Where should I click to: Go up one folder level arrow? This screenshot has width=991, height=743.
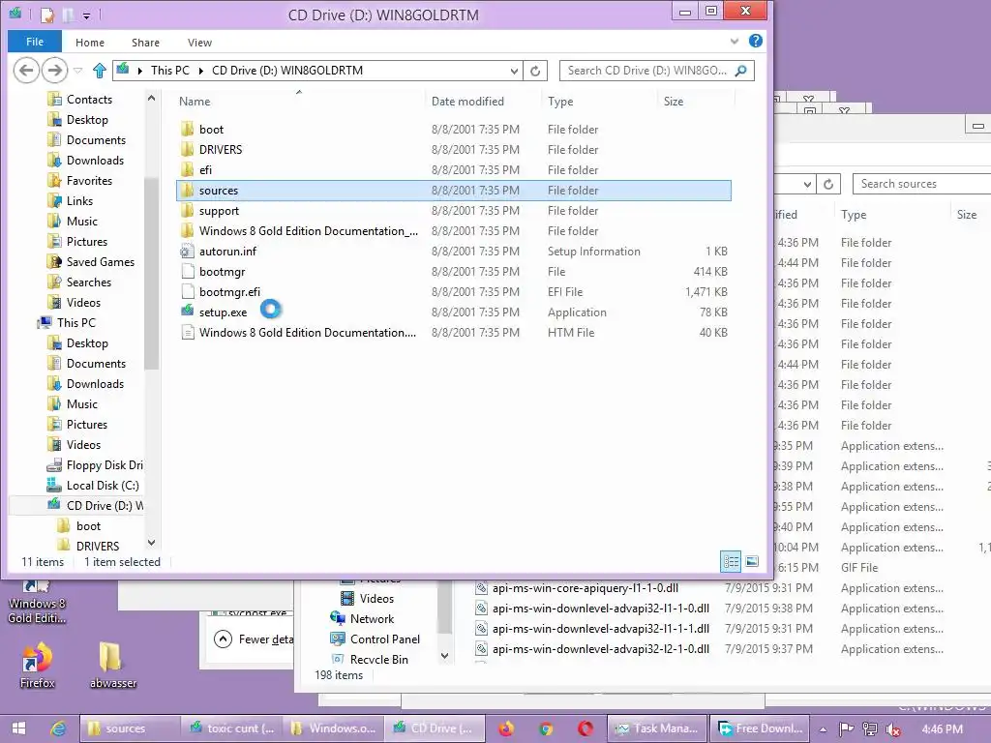(x=100, y=70)
